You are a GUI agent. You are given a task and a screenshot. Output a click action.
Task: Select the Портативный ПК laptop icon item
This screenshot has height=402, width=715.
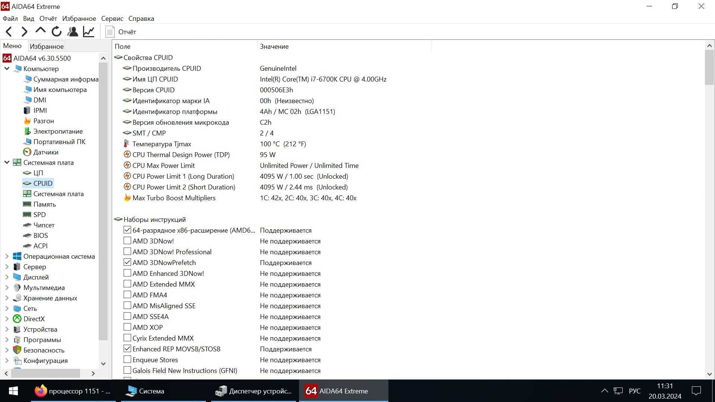click(x=27, y=141)
